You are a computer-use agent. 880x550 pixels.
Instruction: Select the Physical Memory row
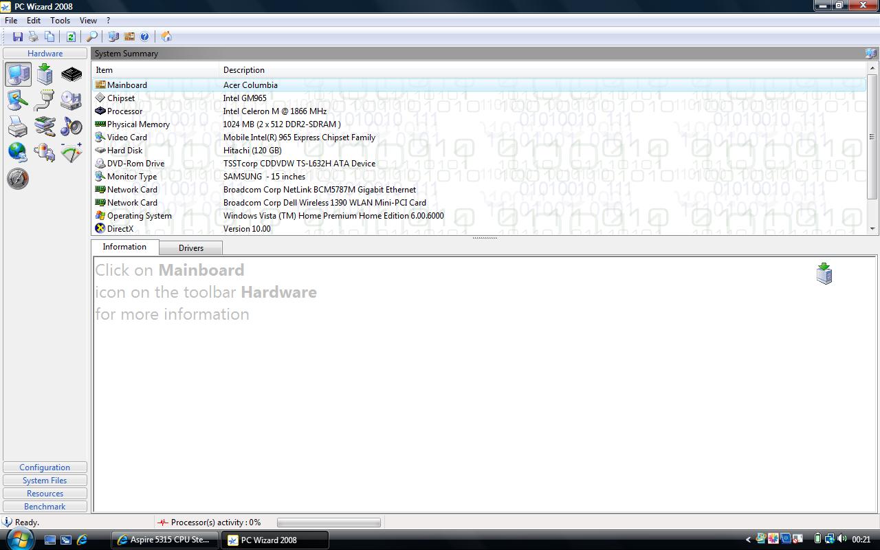pyautogui.click(x=479, y=124)
